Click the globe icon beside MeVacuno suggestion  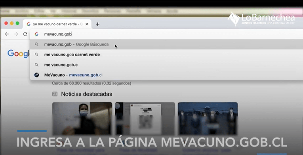click(36, 75)
